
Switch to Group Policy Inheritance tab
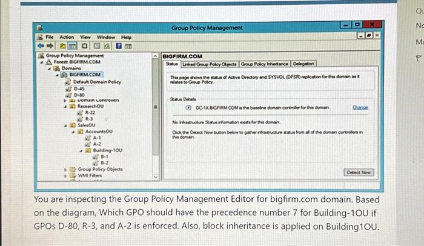point(265,64)
